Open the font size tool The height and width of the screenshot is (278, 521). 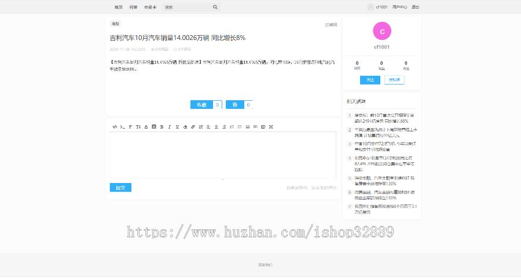click(138, 127)
